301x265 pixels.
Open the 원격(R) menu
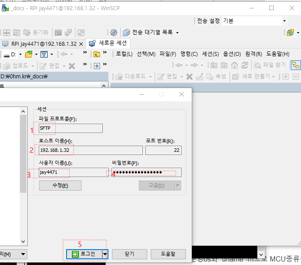point(253,54)
